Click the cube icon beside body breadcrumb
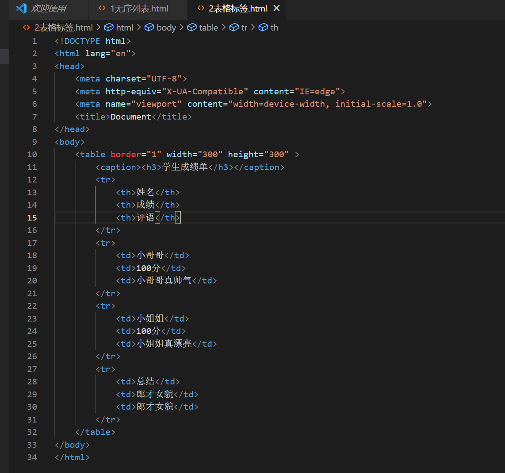Image resolution: width=505 pixels, height=473 pixels. pos(149,27)
